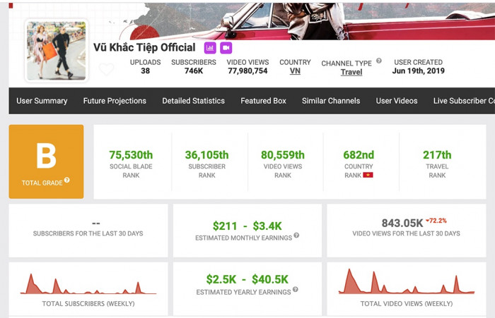Click the heart favorite icon
The width and height of the screenshot is (495, 318).
tap(106, 70)
